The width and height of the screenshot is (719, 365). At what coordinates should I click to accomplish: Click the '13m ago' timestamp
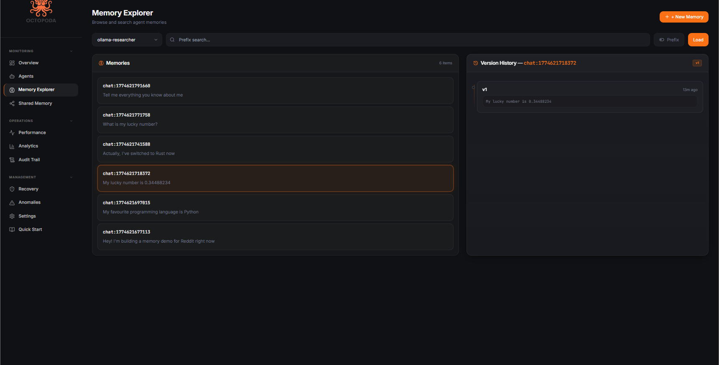690,90
